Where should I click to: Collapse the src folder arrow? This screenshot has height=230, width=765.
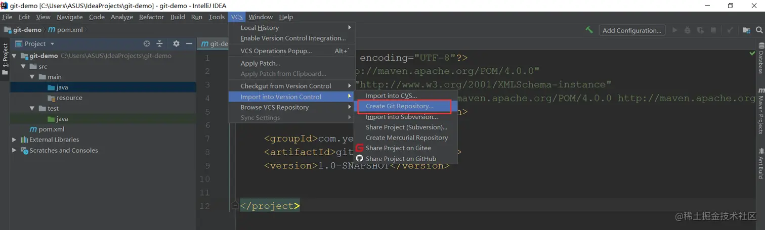point(23,66)
